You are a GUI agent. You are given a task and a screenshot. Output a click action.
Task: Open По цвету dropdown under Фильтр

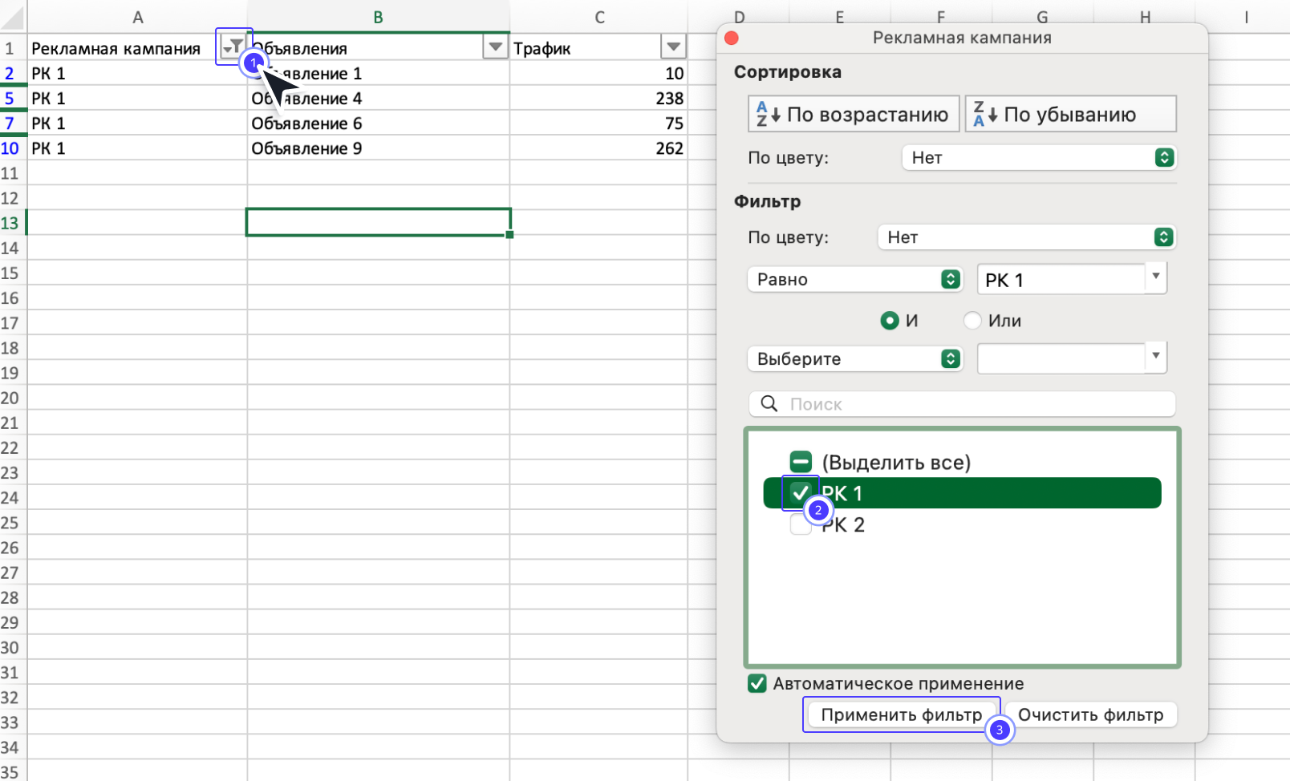[x=1027, y=237]
